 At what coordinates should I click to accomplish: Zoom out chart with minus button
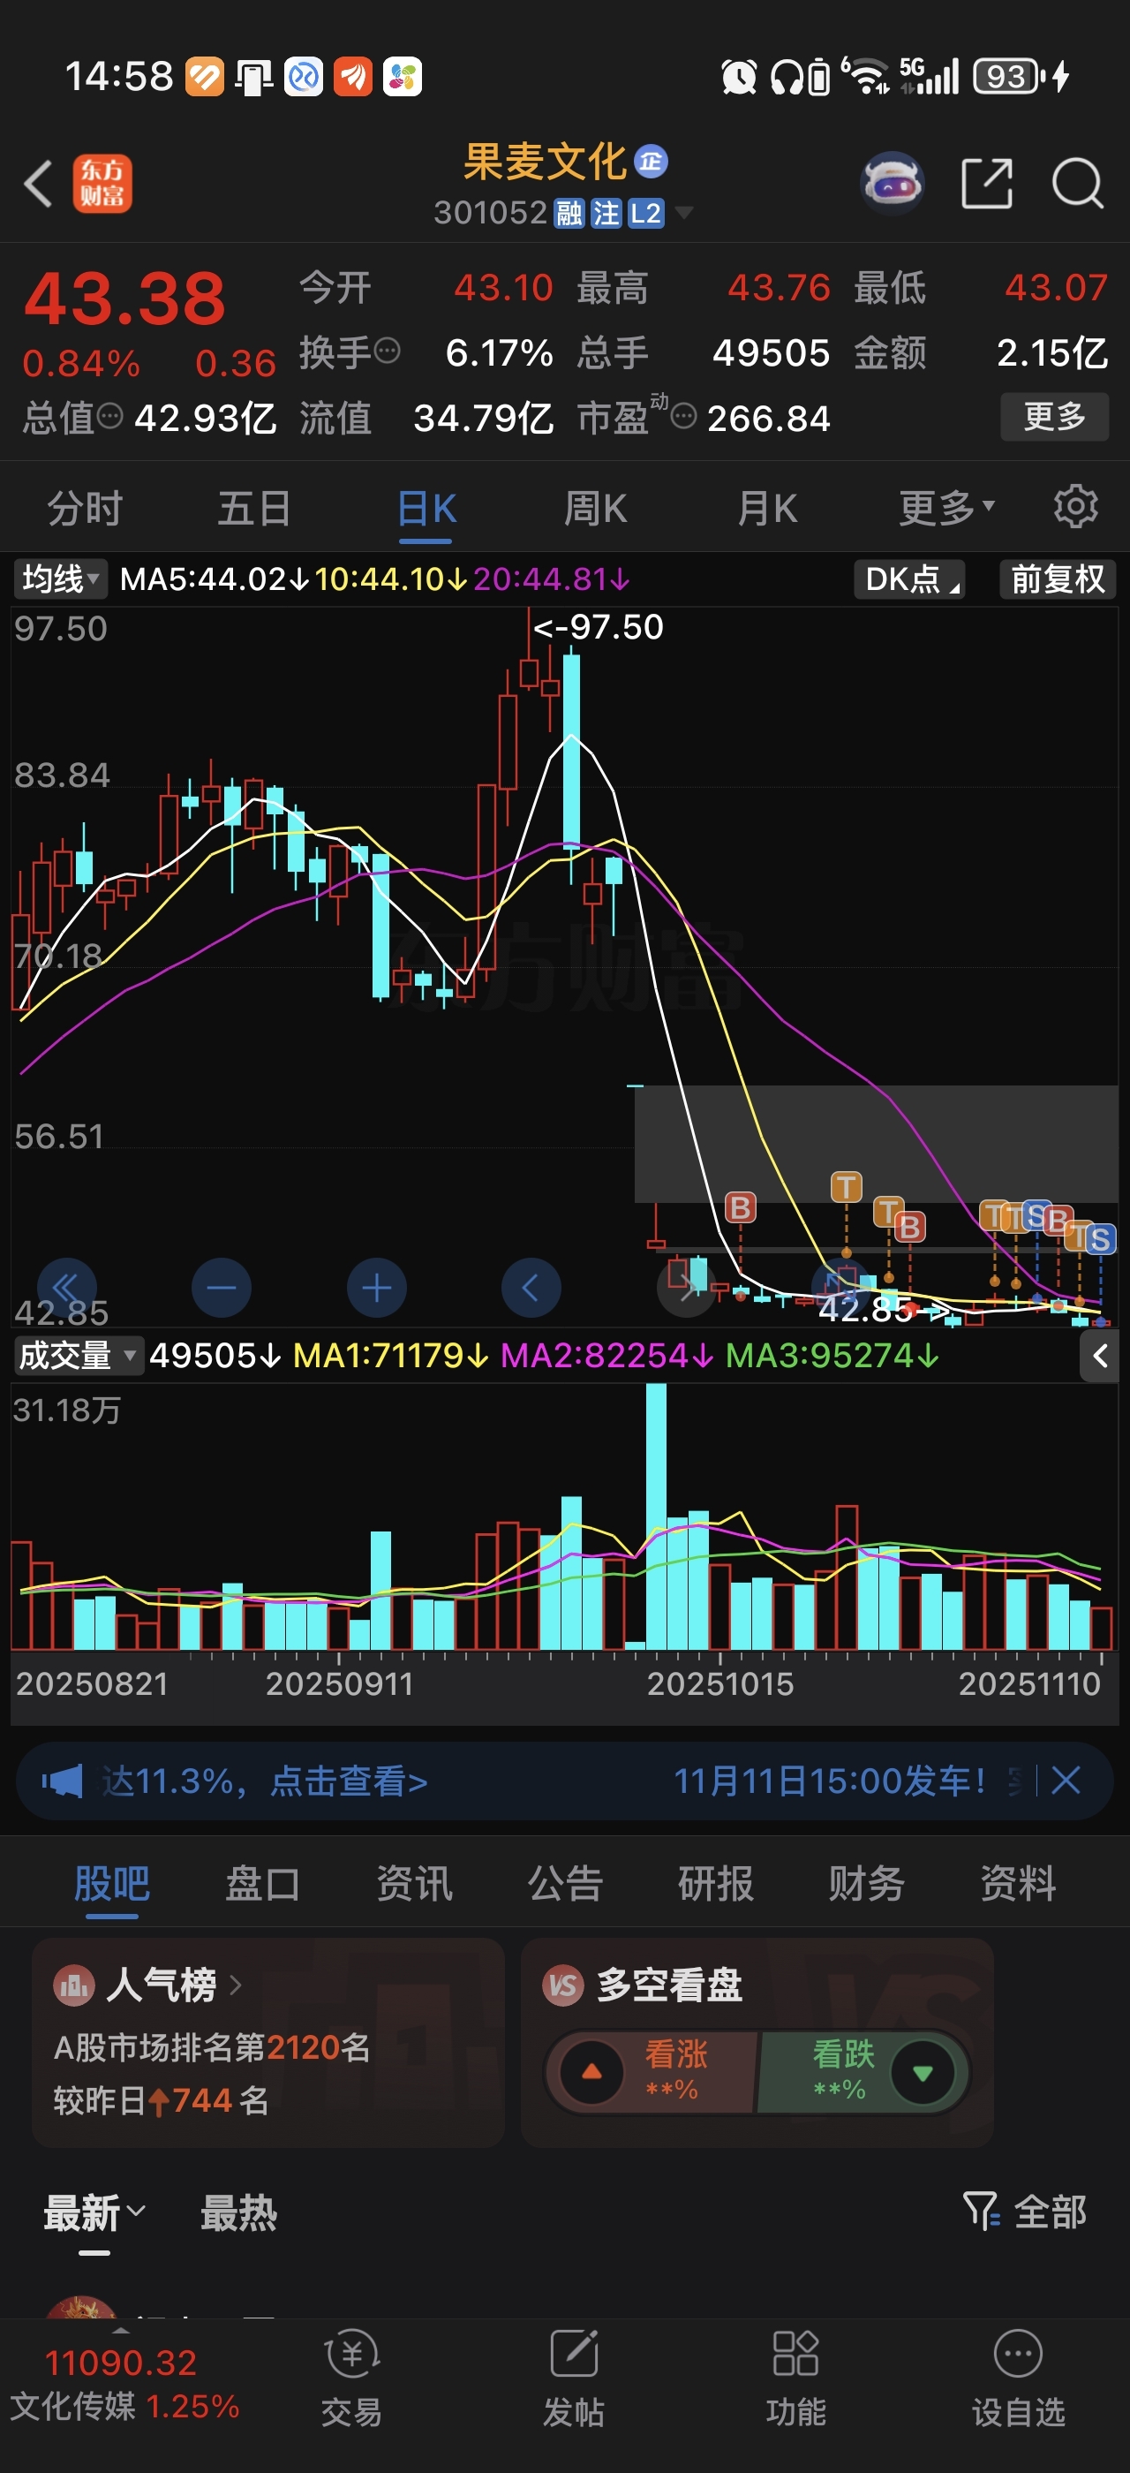(x=222, y=1288)
